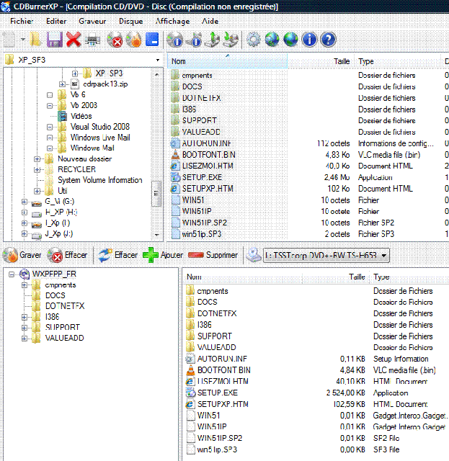Click the open folder toolbar icon
Image resolution: width=449 pixels, height=461 pixels.
click(x=35, y=40)
